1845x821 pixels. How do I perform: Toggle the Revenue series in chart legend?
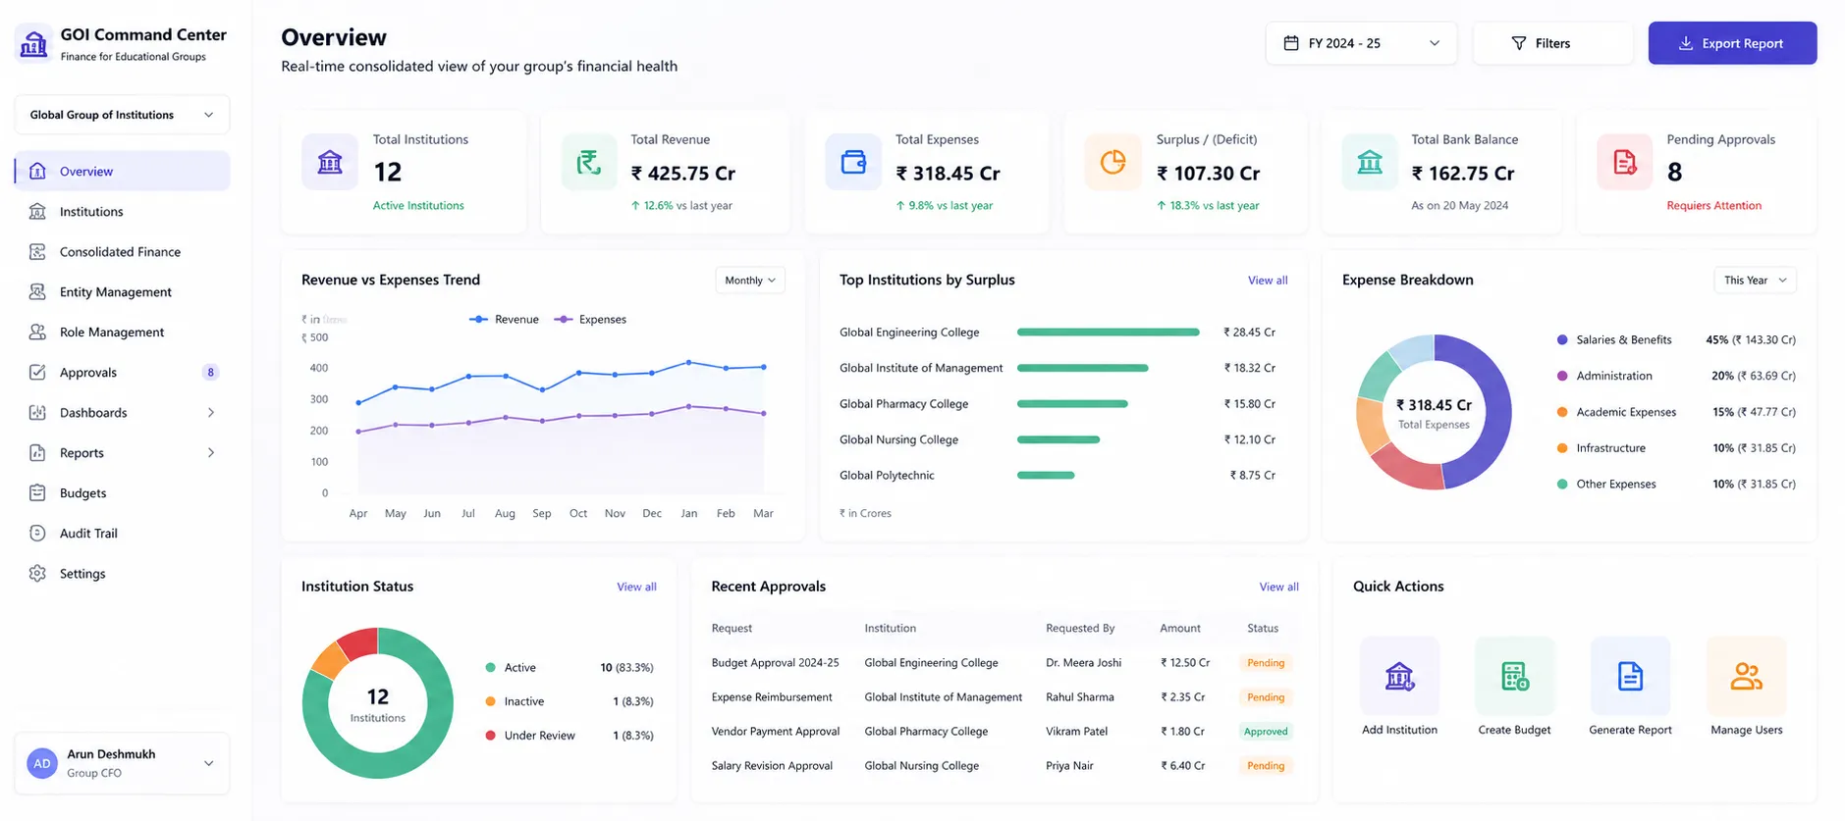[504, 320]
